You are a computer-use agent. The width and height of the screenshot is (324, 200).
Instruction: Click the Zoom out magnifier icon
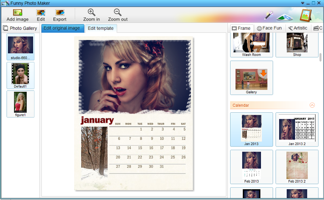(118, 13)
